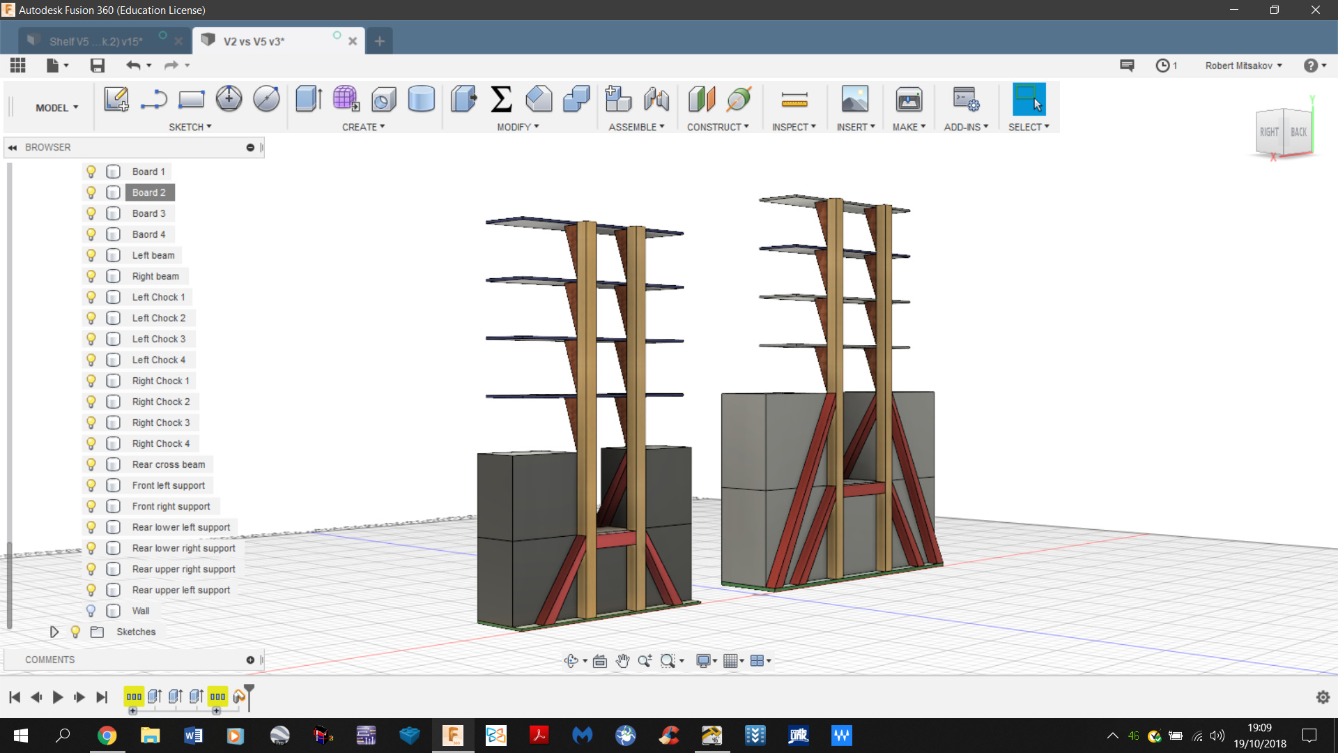Hide the Rear cross beam body
The height and width of the screenshot is (753, 1338).
[91, 464]
